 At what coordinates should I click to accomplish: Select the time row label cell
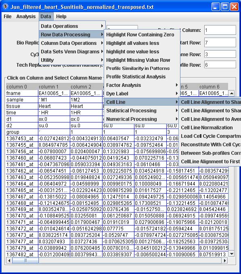[x=22, y=113]
